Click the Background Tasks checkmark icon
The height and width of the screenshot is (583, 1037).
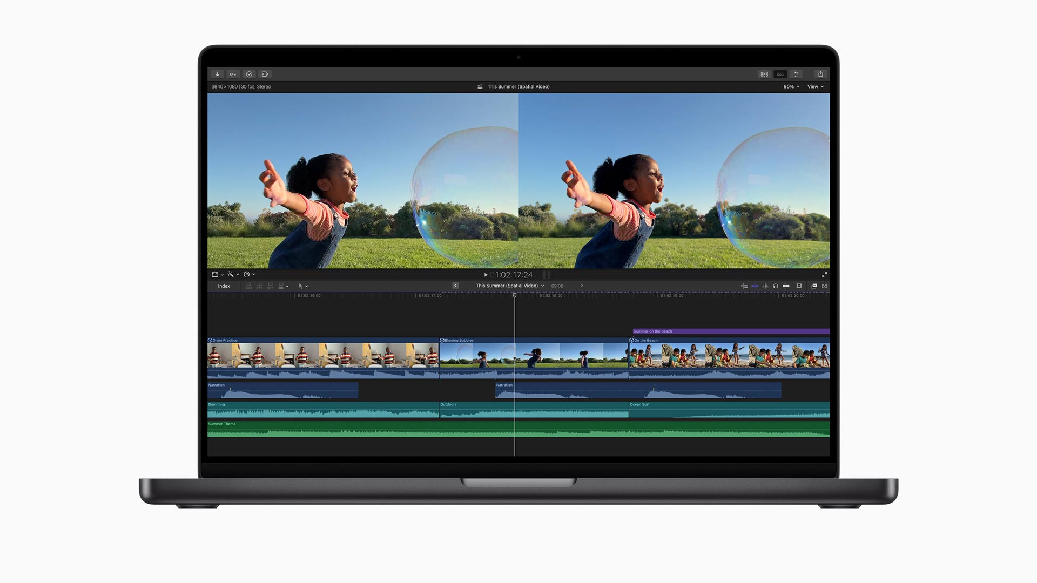click(x=249, y=74)
